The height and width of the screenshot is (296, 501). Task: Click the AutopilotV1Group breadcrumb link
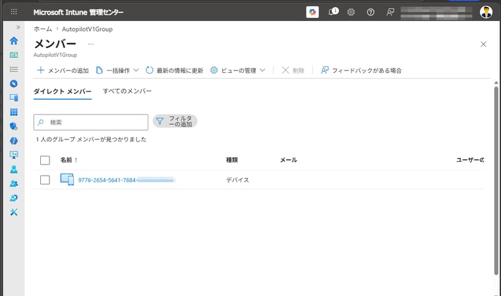[x=87, y=29]
